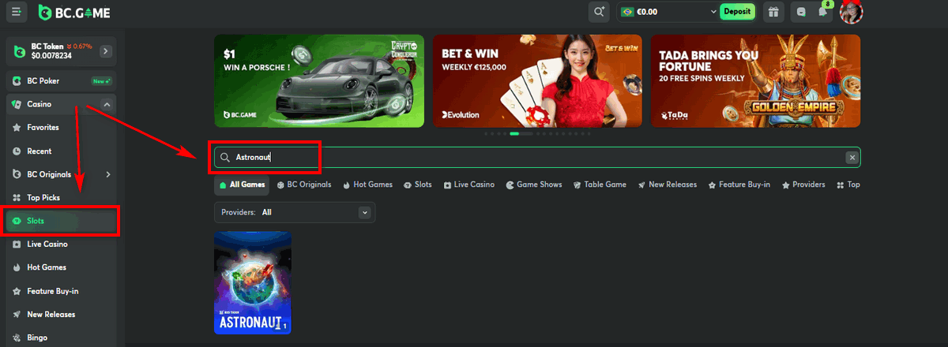Open the chat messages icon
948x347 pixels.
800,12
